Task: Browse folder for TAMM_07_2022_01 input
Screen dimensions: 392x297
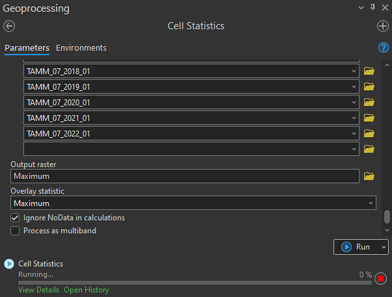Action: (x=369, y=133)
